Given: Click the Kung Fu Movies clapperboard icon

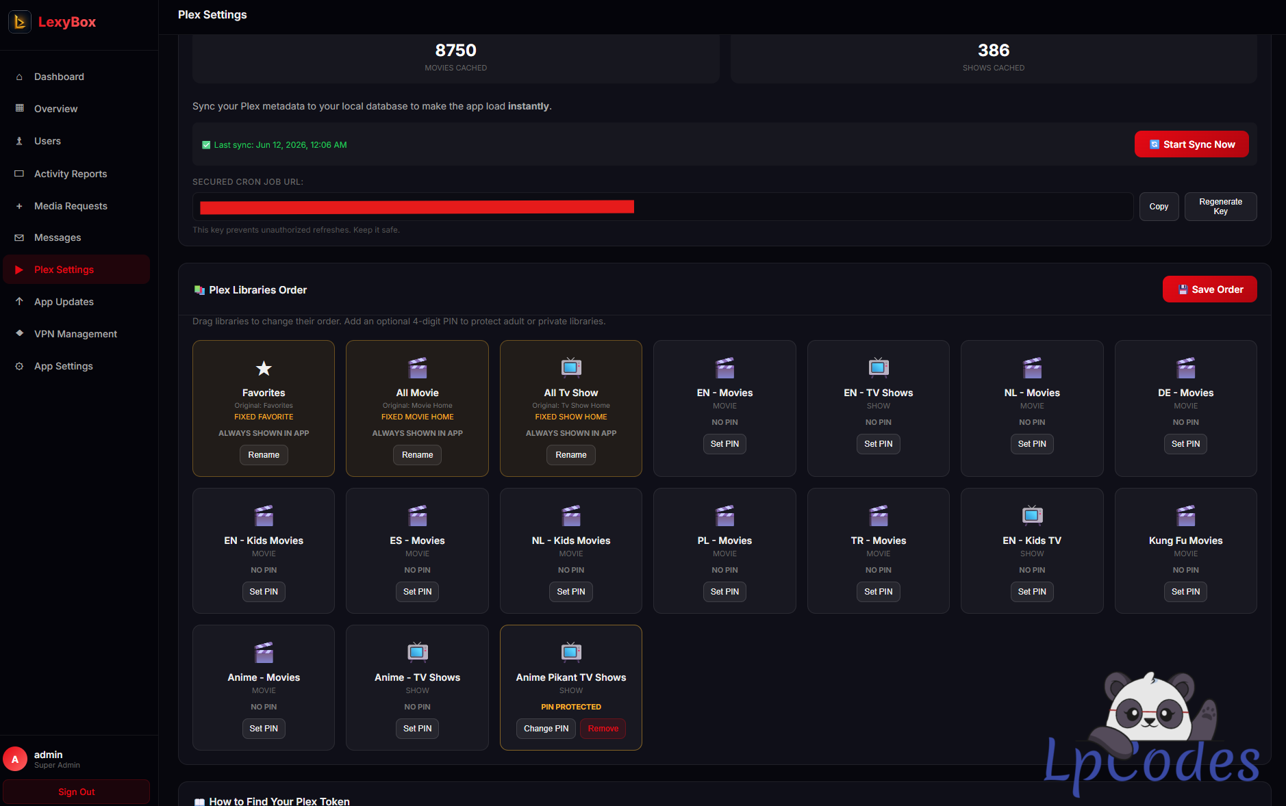Looking at the screenshot, I should coord(1186,516).
